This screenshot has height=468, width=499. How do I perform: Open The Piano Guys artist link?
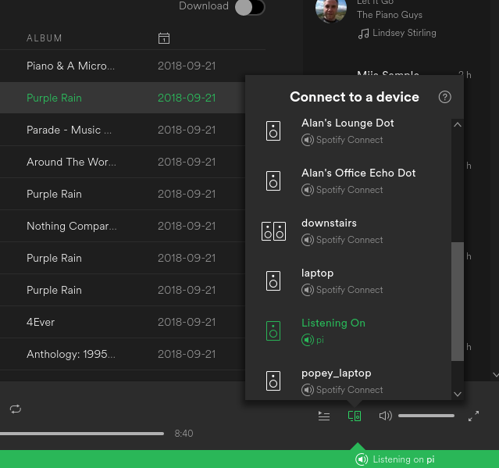point(390,15)
